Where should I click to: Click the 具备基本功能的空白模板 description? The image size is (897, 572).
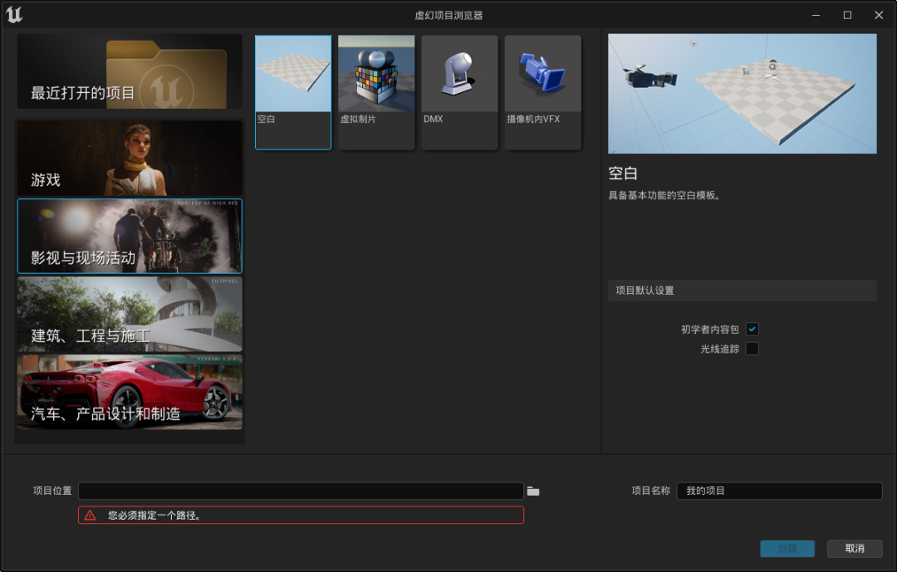point(664,196)
